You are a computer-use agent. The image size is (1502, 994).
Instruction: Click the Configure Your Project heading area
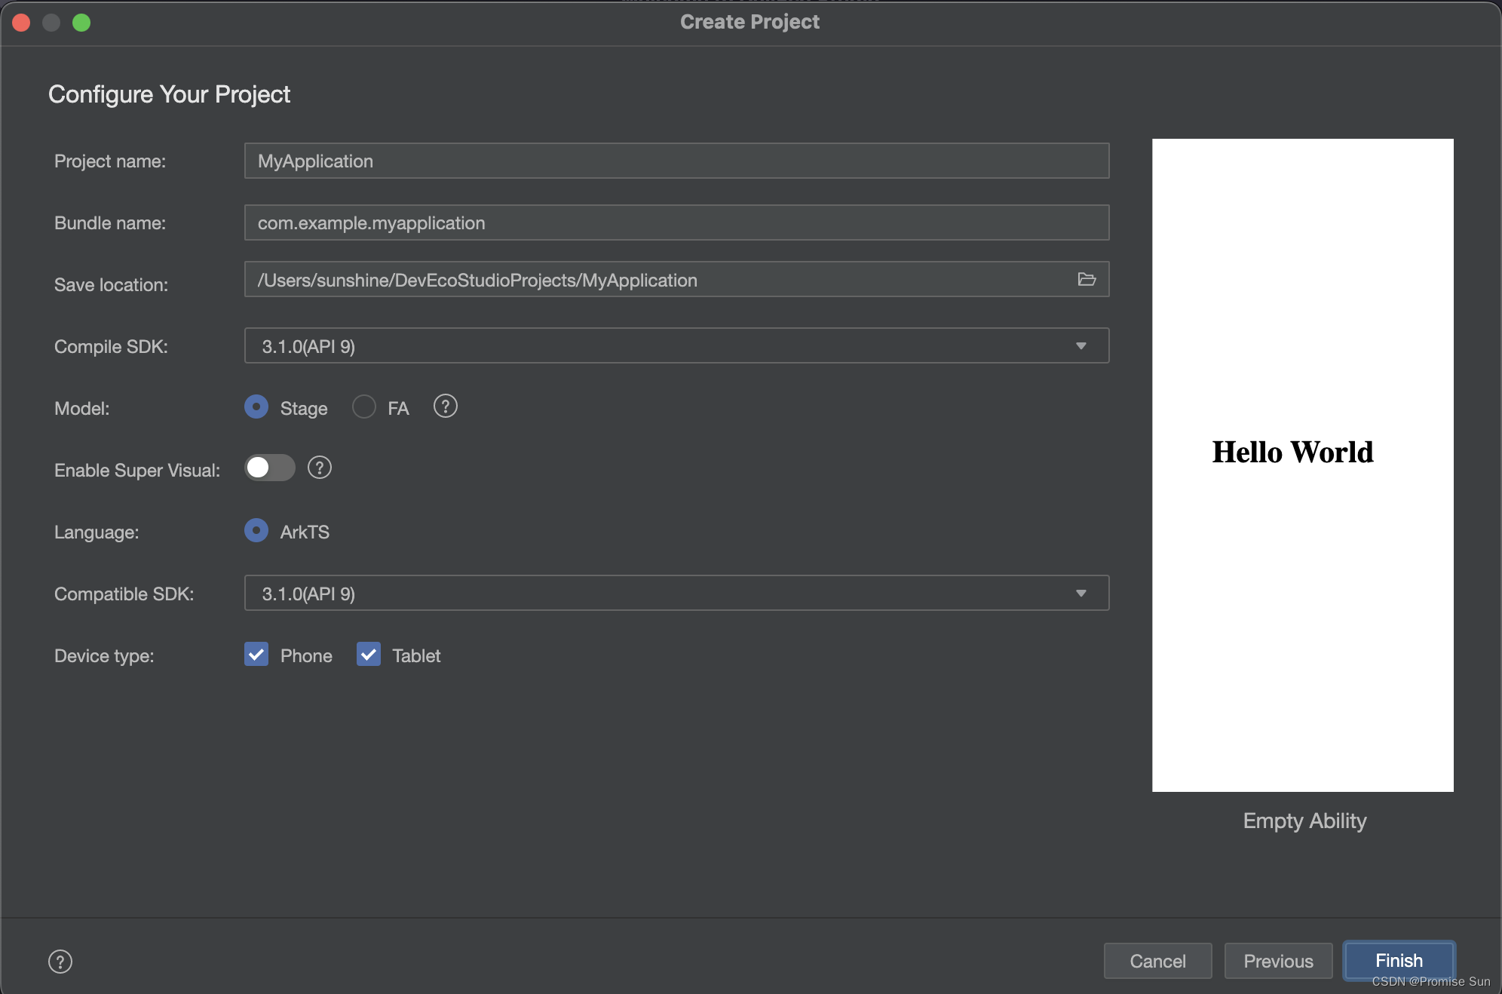169,94
